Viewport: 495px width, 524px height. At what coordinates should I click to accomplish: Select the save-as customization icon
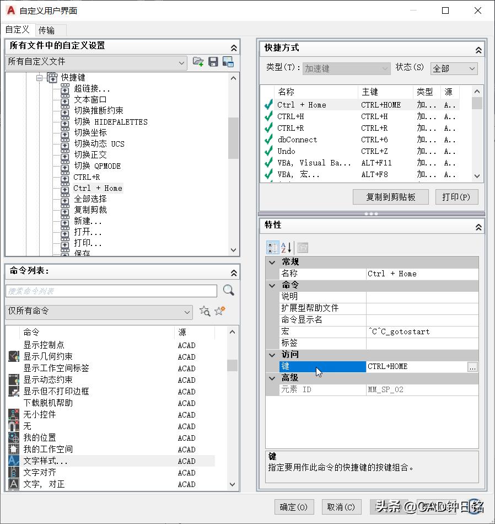tap(227, 62)
